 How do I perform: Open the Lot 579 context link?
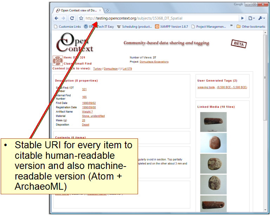pos(127,69)
